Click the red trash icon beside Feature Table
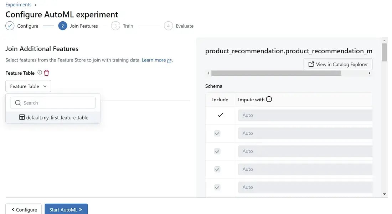 point(46,73)
